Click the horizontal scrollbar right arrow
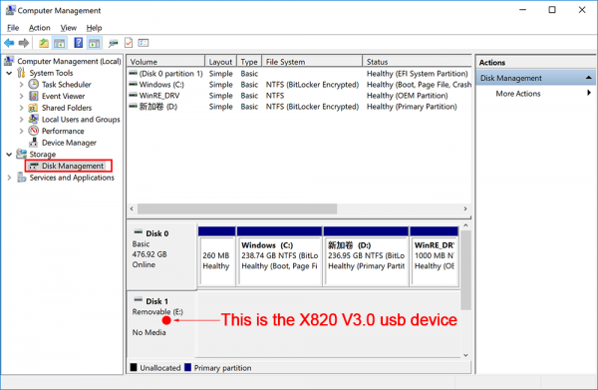 pos(465,208)
